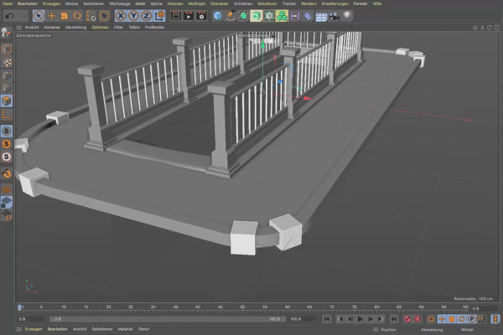
Task: Switch to Points mode
Action: coord(7,75)
